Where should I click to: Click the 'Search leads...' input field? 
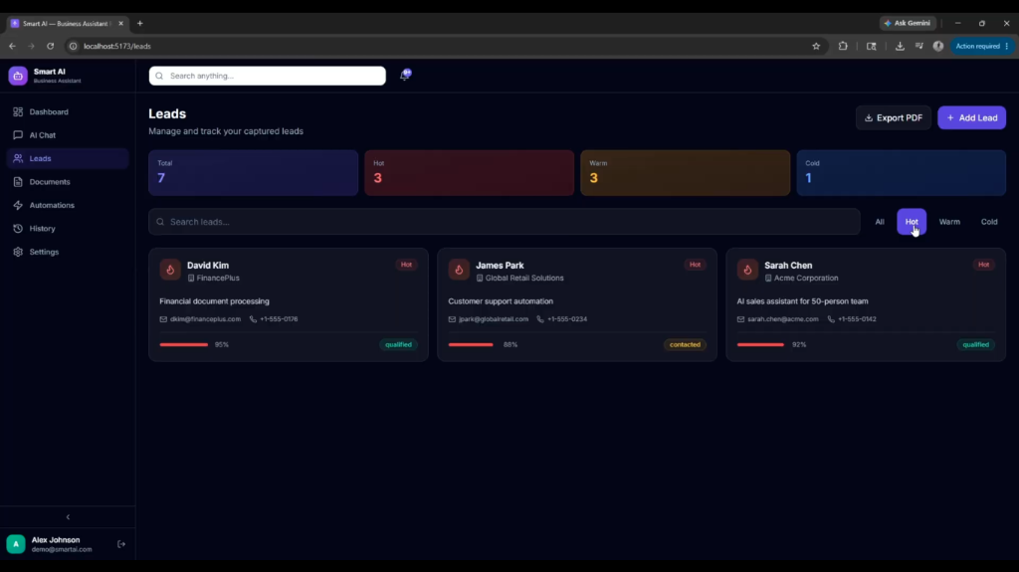click(505, 222)
